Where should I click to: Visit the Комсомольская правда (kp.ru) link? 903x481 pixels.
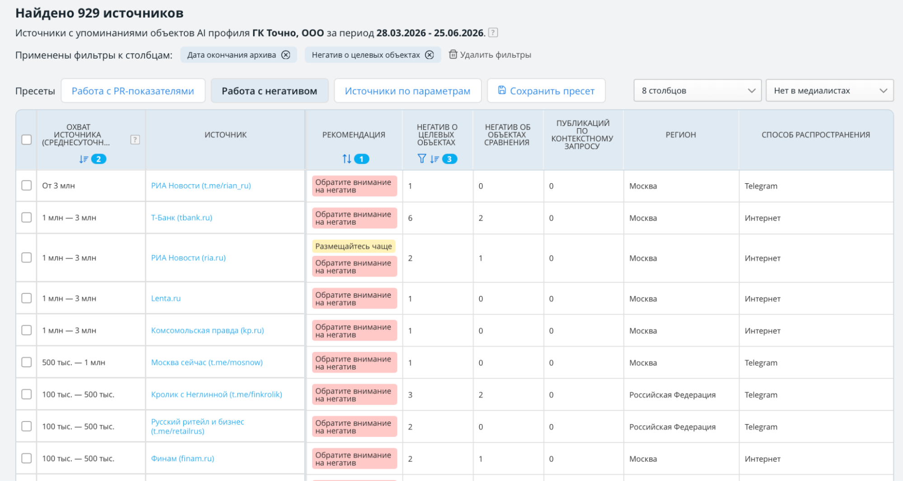(207, 330)
